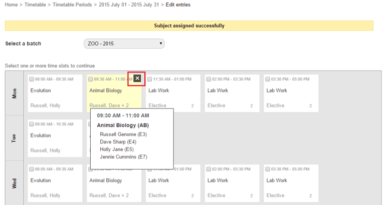This screenshot has width=385, height=205.
Task: Check the Tuesday 09:00 AM Evolution checkbox
Action: click(x=32, y=124)
